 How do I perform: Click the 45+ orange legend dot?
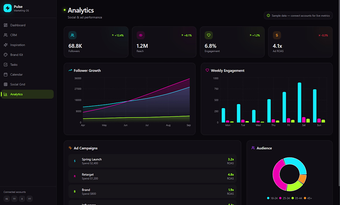click(305, 198)
